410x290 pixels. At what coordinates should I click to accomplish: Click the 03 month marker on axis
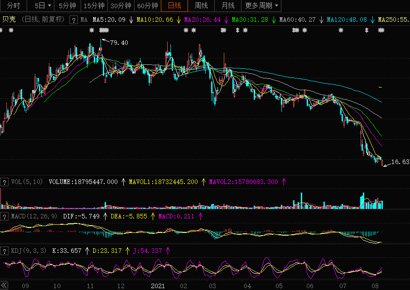[x=212, y=286]
